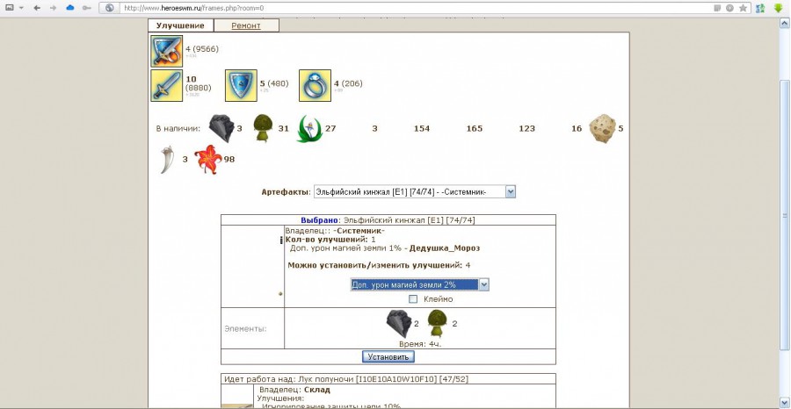
Task: Switch to the Ремонт tab
Action: [x=246, y=25]
